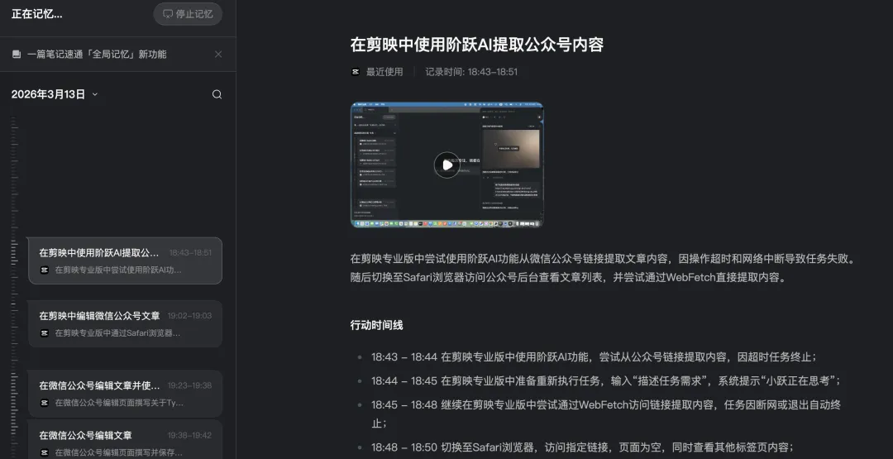Click the 停止记忆 button
Screen dimensions: 893x459
click(188, 14)
